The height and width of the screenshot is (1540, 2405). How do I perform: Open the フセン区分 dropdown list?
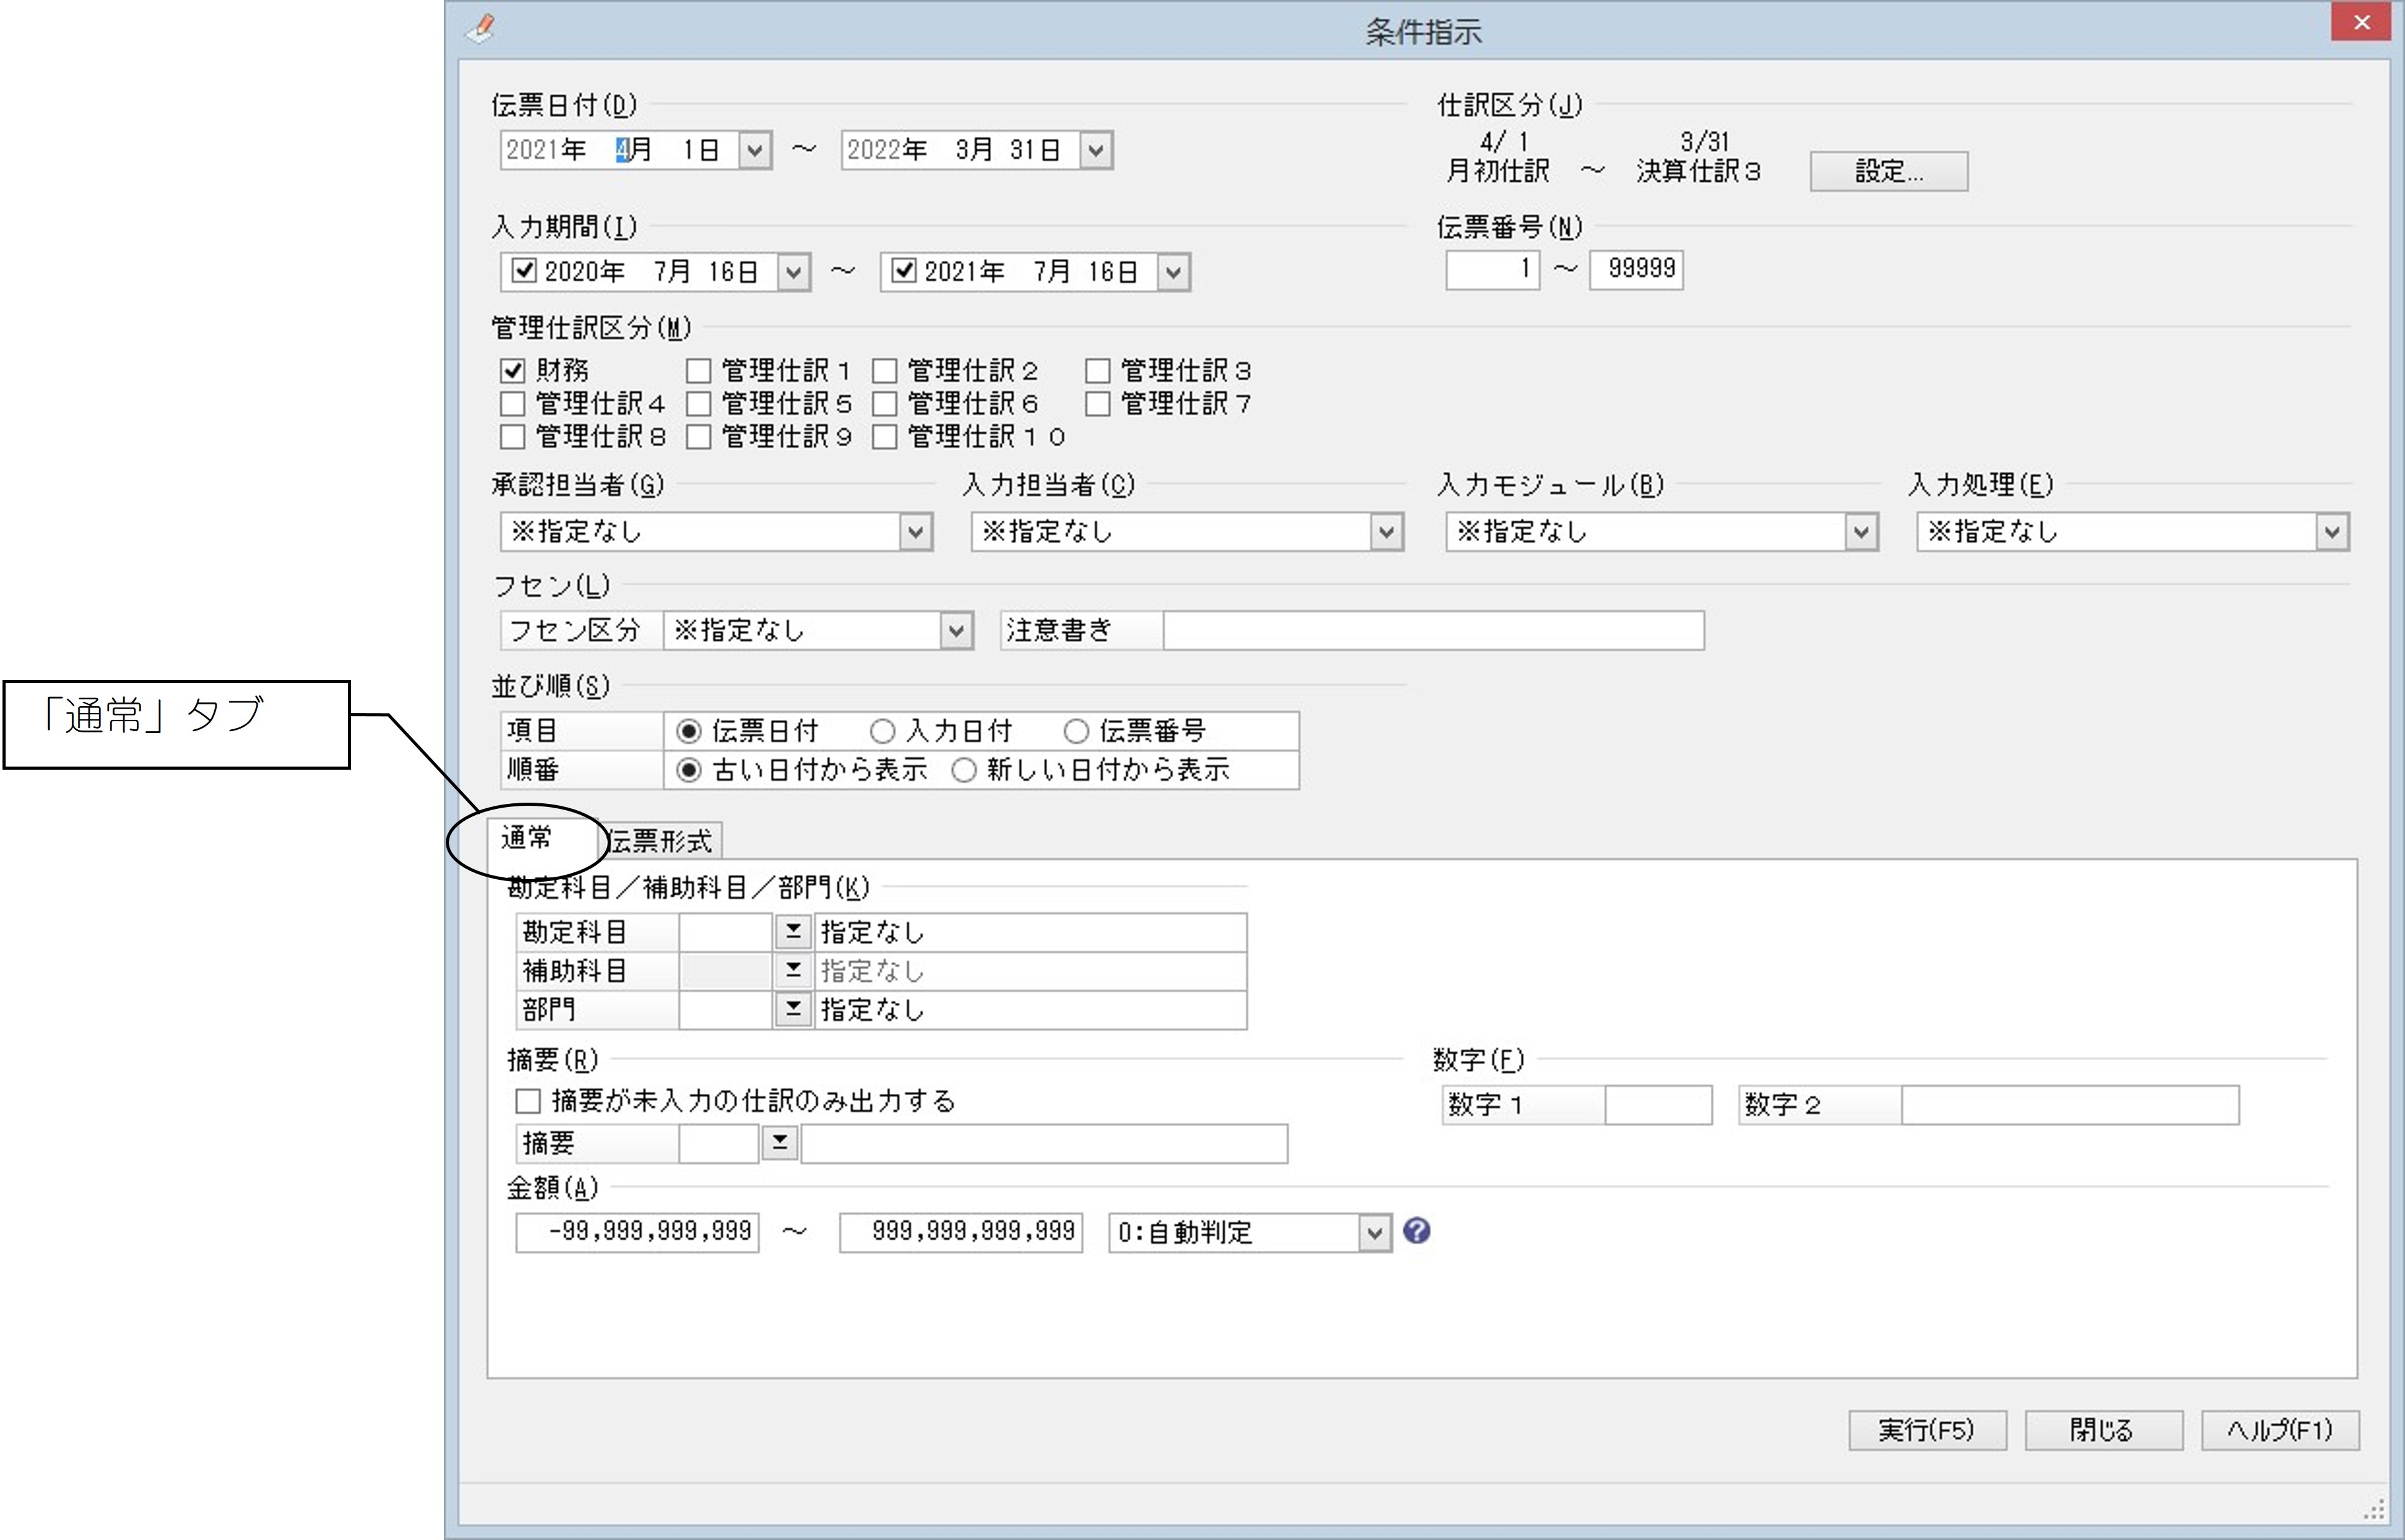click(x=956, y=631)
